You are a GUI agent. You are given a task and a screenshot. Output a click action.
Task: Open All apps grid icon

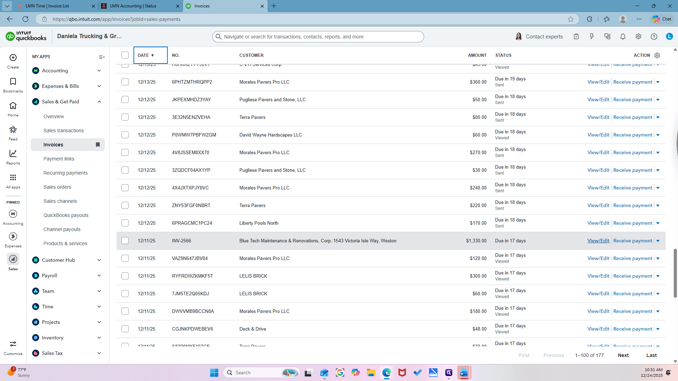[13, 177]
